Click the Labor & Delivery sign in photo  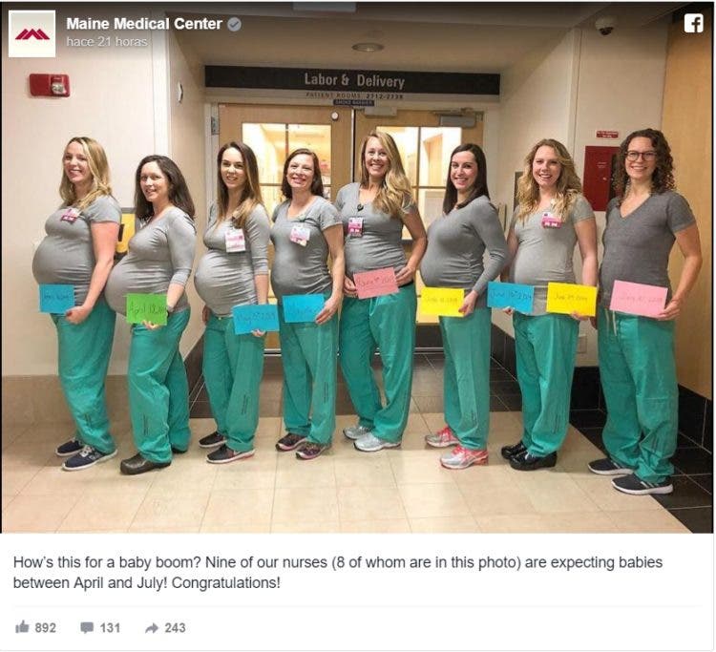(x=352, y=80)
